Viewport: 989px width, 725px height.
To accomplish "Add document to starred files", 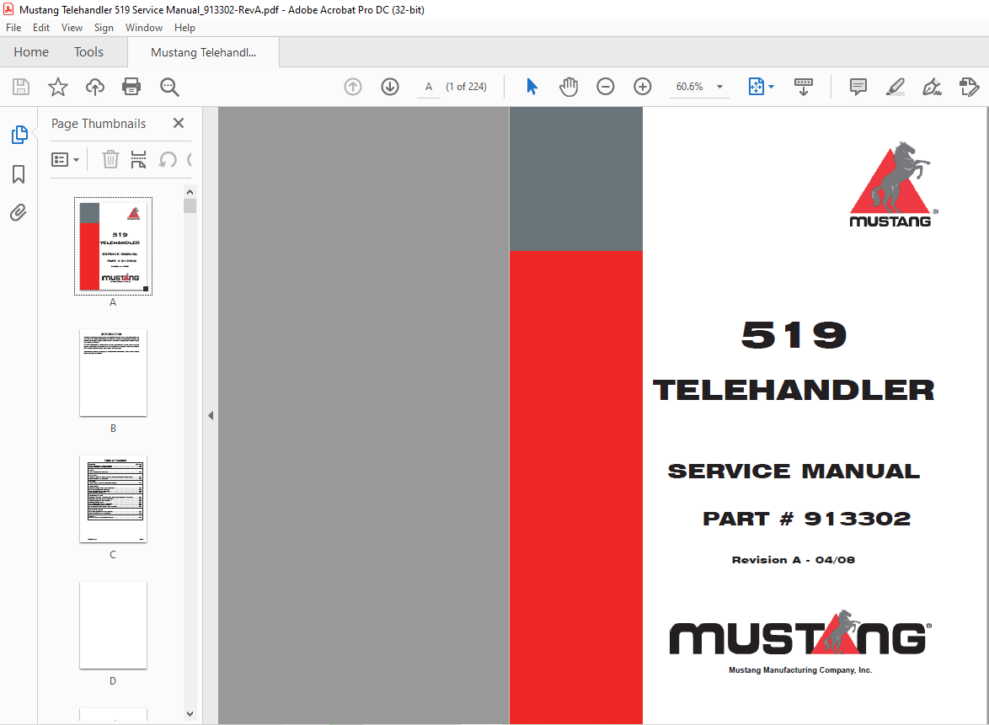I will (58, 87).
